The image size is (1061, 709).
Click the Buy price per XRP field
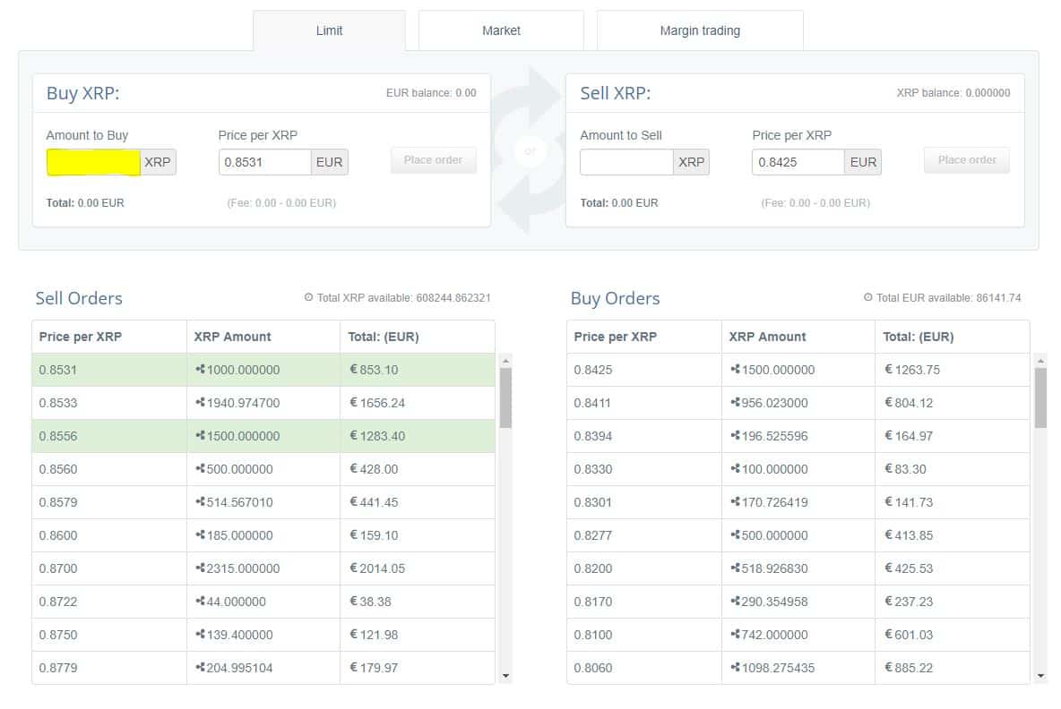(x=264, y=162)
